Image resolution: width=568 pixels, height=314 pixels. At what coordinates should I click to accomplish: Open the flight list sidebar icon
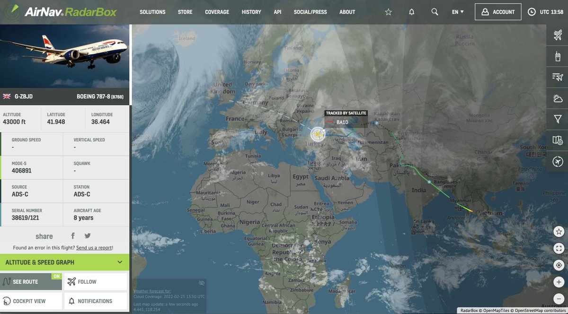pos(558,77)
